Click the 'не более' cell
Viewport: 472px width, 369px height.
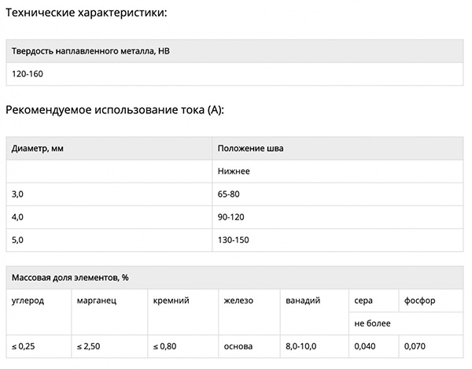click(x=406, y=323)
